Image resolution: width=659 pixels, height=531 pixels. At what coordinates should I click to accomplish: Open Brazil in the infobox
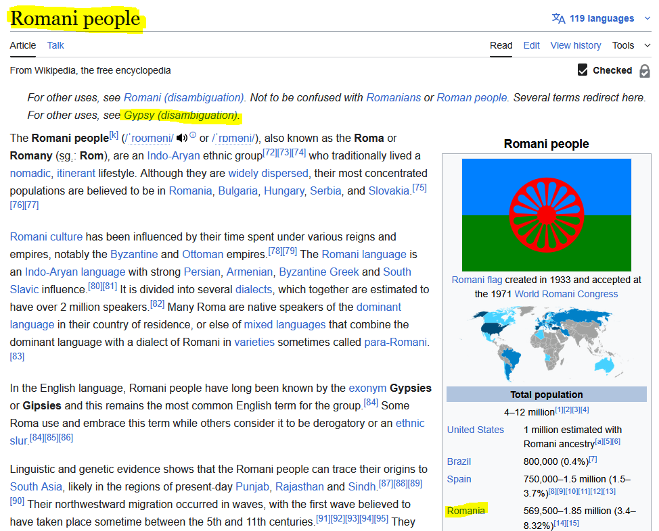459,461
